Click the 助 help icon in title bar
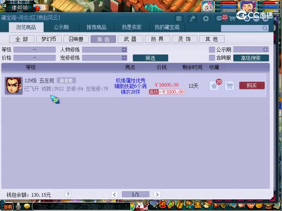The image size is (282, 211). (178, 18)
